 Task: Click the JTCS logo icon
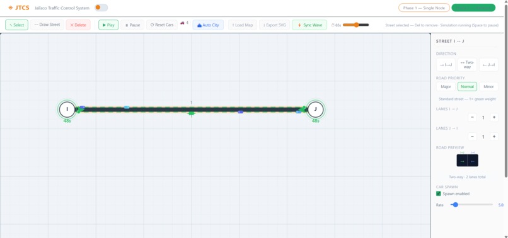(x=10, y=8)
